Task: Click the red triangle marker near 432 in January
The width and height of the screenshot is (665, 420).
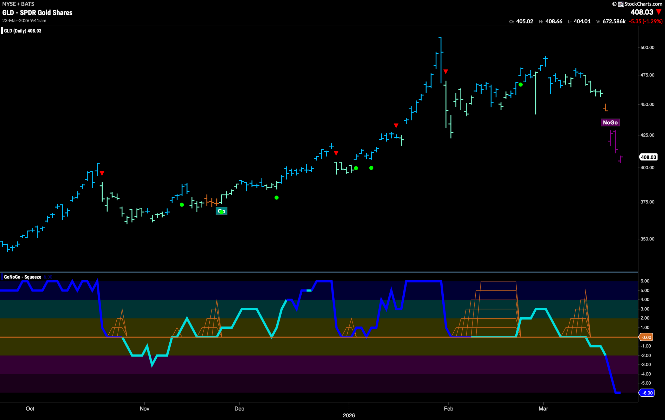Action: pos(396,126)
